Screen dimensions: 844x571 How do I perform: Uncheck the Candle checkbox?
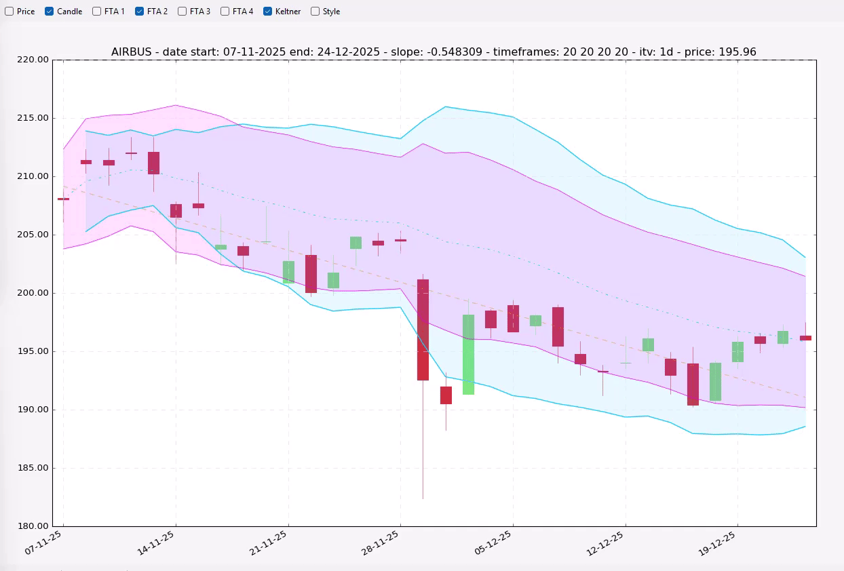click(50, 12)
